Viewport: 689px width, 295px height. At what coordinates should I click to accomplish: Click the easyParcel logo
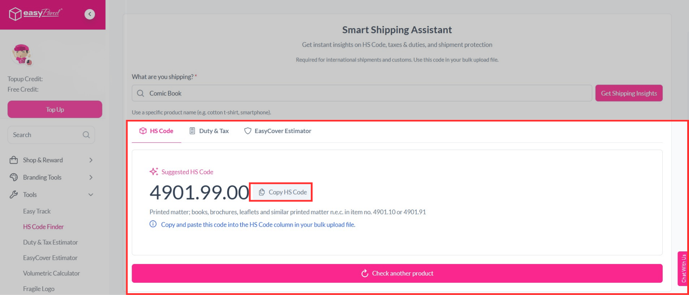[35, 14]
